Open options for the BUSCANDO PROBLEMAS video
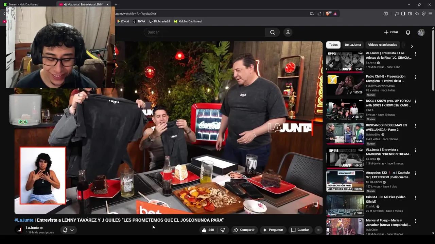This screenshot has width=435, height=244. [x=415, y=126]
